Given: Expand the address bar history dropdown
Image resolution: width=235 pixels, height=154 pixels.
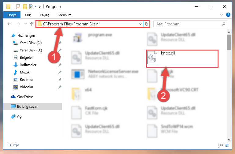Looking at the screenshot, I should pos(141,24).
